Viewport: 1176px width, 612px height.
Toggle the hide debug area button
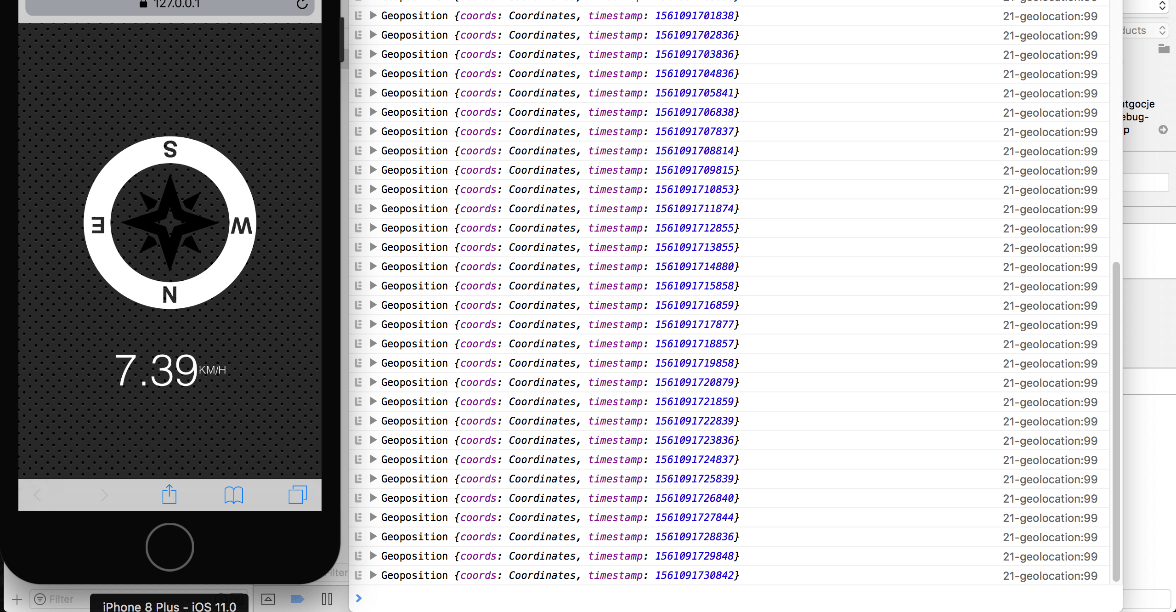pos(268,599)
